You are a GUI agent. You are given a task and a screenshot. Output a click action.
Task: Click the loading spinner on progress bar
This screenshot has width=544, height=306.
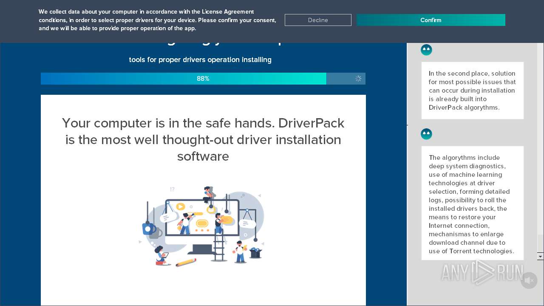point(358,79)
